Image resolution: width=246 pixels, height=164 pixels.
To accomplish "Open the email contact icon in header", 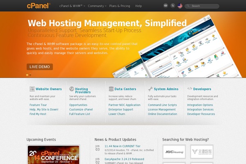I will coord(166,6).
